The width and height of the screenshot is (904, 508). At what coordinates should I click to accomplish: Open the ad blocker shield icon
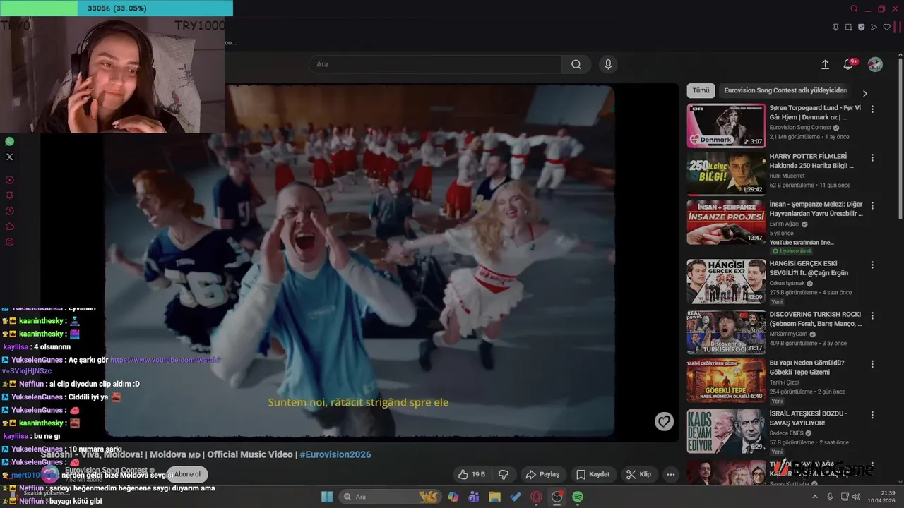[x=861, y=28]
